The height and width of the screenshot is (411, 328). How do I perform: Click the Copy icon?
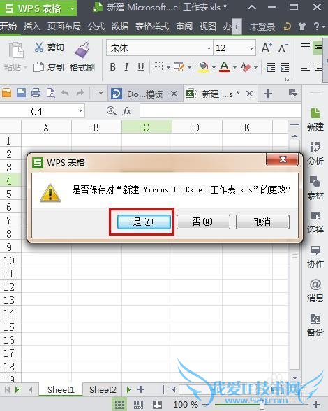pyautogui.click(x=39, y=67)
